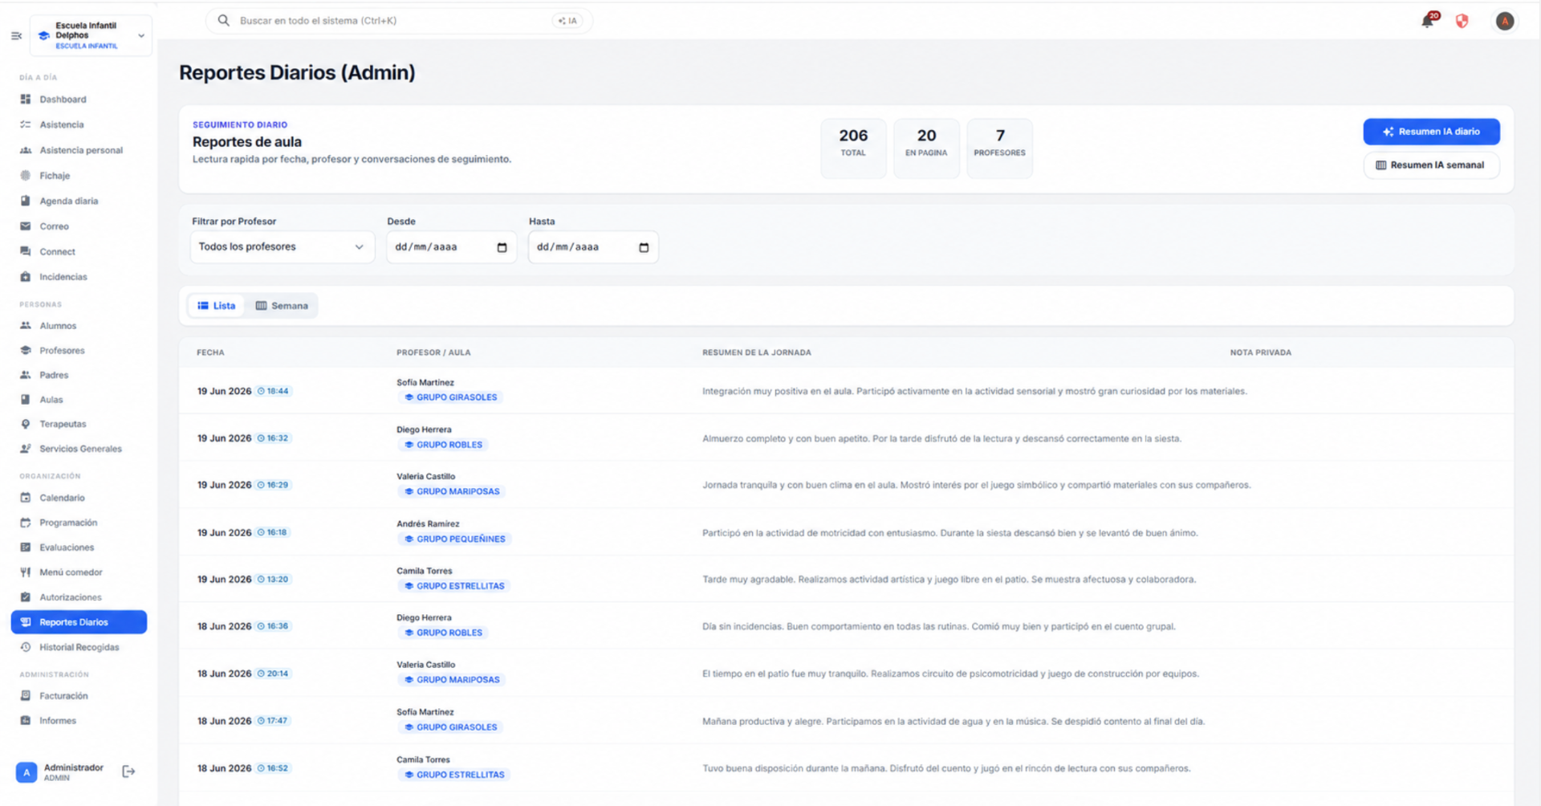Log out using the exit icon
This screenshot has height=806, width=1541.
[x=128, y=771]
